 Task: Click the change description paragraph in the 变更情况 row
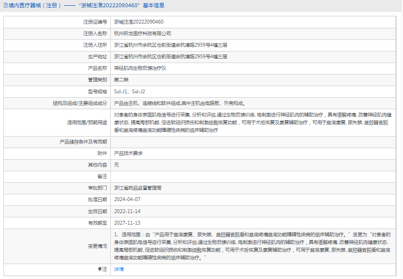(253, 246)
